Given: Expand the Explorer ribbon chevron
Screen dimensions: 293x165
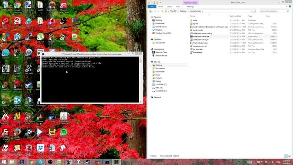Looking at the screenshot, I should tap(287, 6).
